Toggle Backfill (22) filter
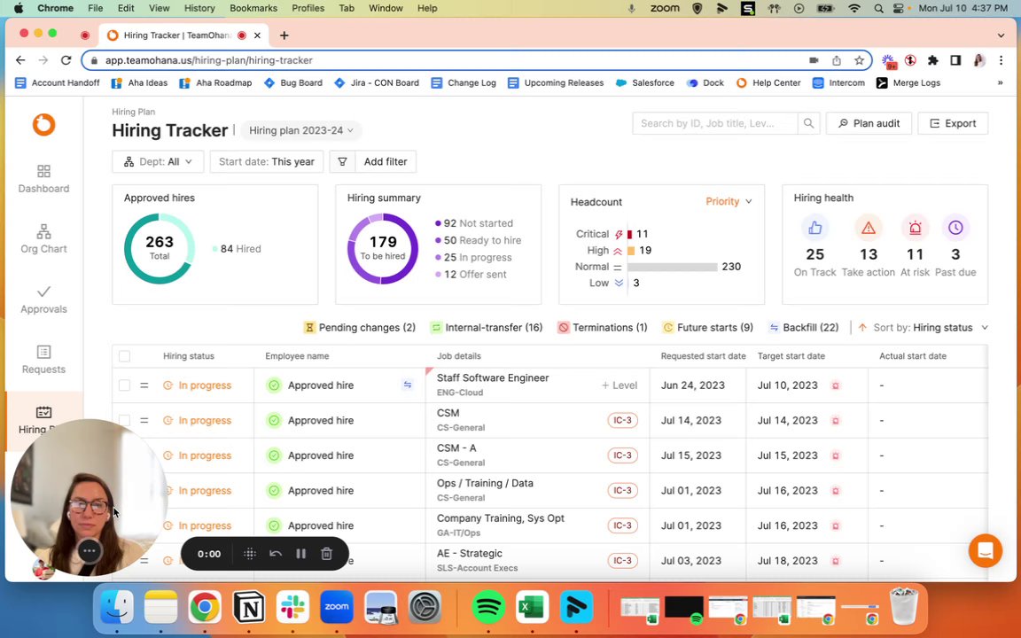 point(804,328)
